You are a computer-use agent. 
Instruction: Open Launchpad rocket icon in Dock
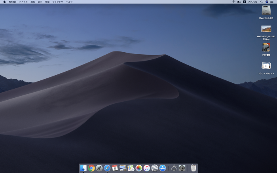coord(99,168)
